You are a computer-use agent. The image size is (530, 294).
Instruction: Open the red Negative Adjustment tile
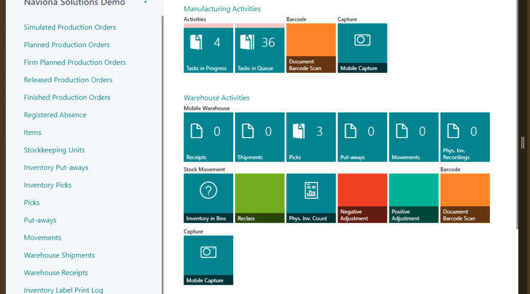362,198
